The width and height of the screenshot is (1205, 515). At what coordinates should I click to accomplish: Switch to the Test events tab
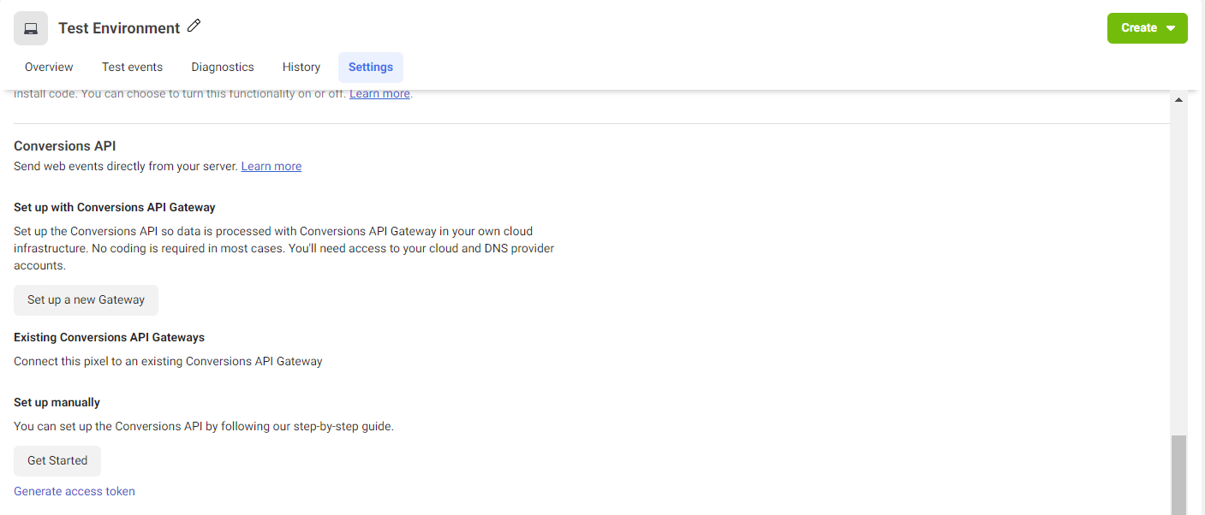point(132,67)
